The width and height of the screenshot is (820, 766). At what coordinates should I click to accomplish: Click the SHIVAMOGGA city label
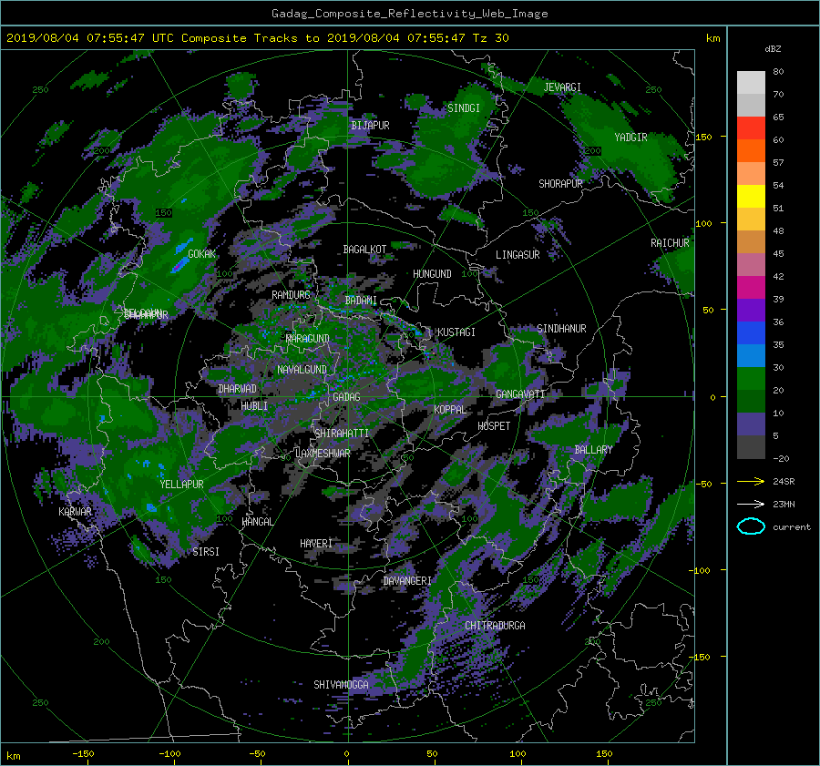click(x=341, y=685)
